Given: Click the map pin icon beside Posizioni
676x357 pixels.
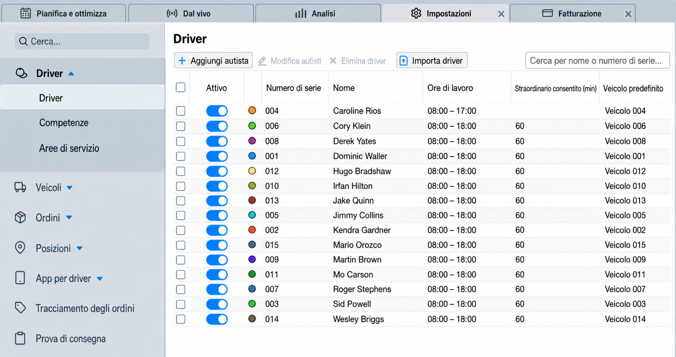Looking at the screenshot, I should click(x=20, y=248).
